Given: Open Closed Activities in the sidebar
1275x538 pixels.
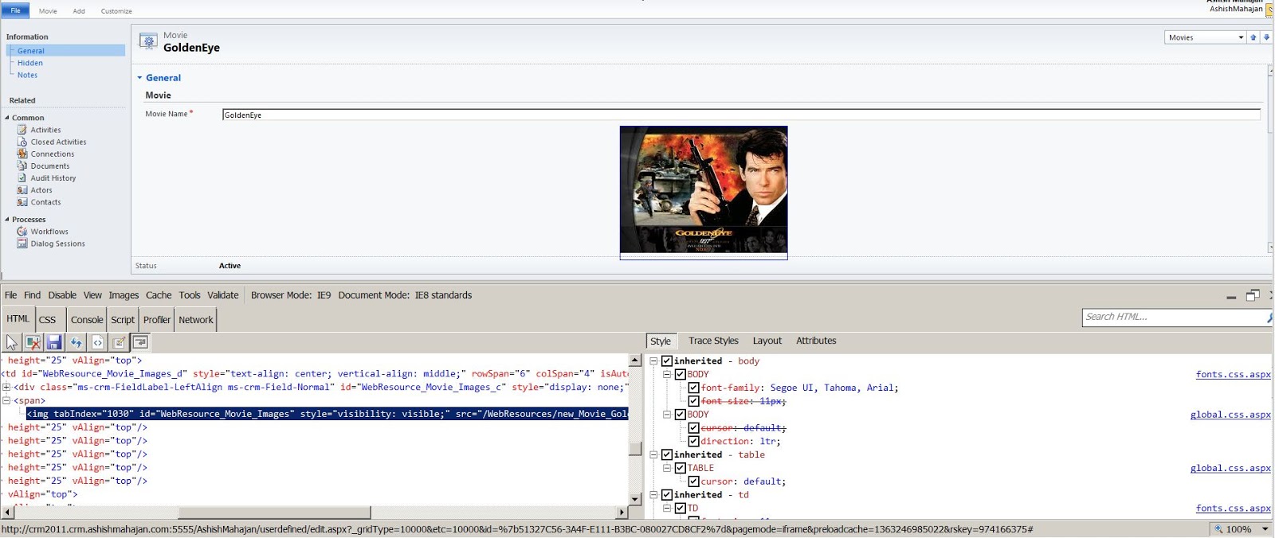Looking at the screenshot, I should pyautogui.click(x=58, y=142).
